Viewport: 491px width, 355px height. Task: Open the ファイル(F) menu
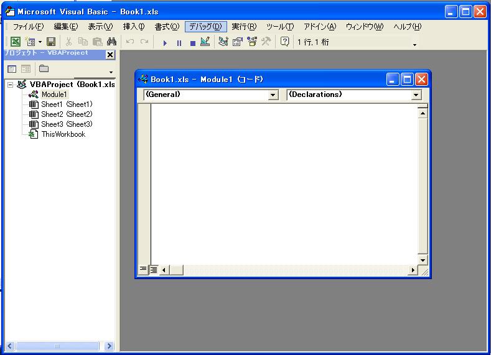(28, 27)
